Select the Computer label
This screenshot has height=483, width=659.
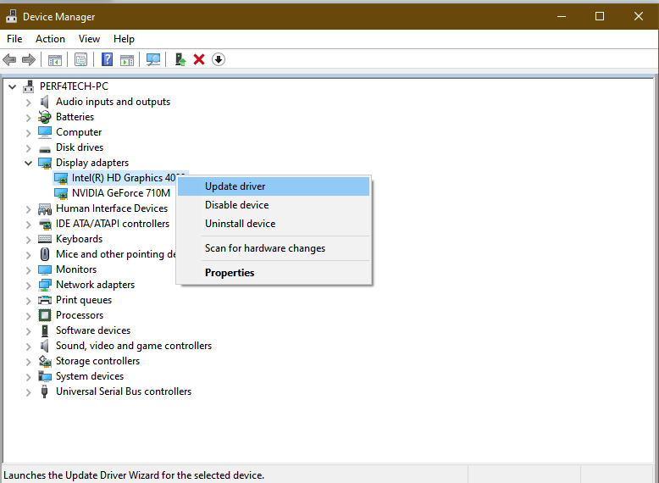click(79, 132)
